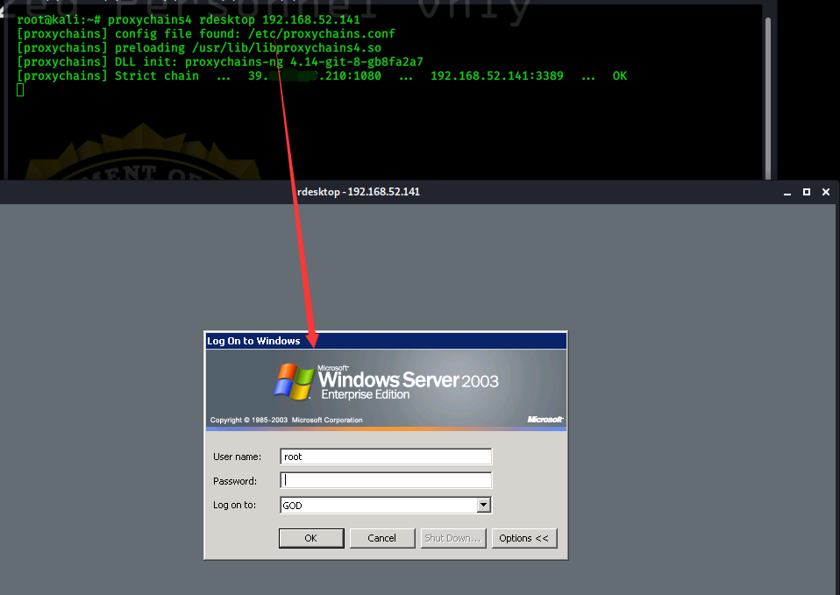840x595 pixels.
Task: Click rdesktop - 192.168.52.141 title bar
Action: [x=359, y=192]
